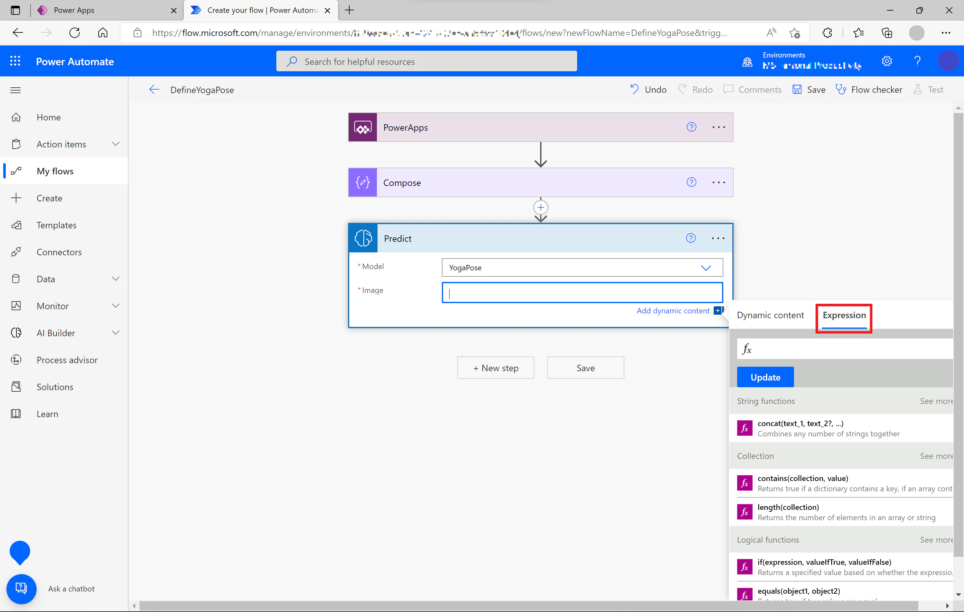The image size is (964, 612).
Task: Click the blue Update button
Action: (x=765, y=377)
